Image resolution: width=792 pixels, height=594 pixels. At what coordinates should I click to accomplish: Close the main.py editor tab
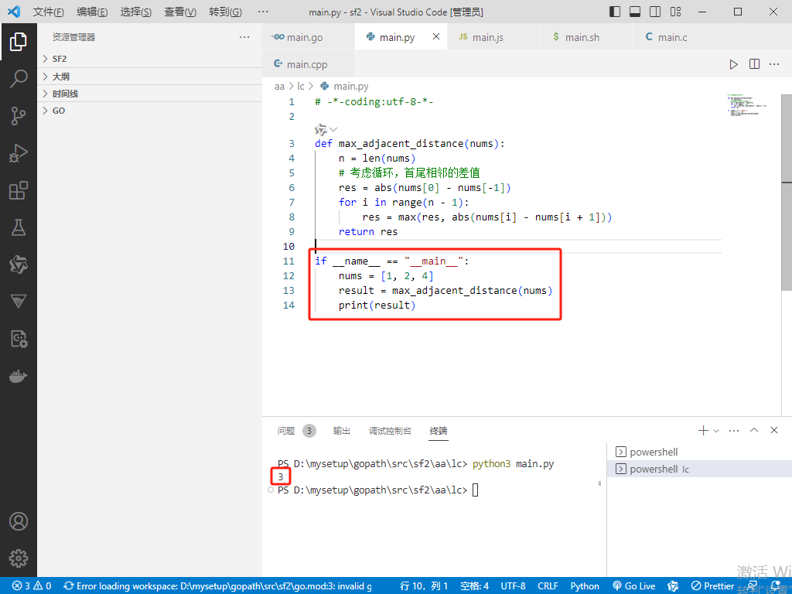436,36
